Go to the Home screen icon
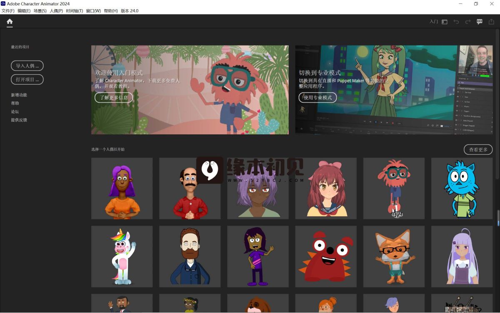500x313 pixels. pyautogui.click(x=10, y=21)
